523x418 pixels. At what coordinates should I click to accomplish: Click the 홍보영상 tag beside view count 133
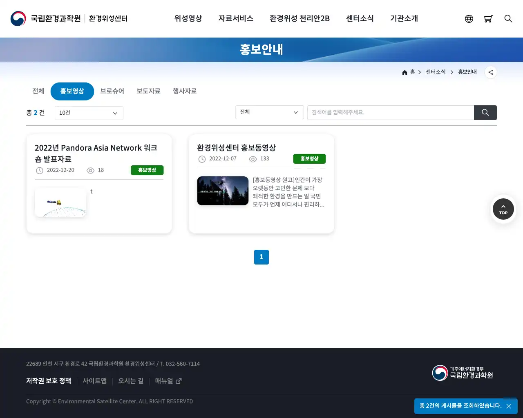(x=309, y=159)
